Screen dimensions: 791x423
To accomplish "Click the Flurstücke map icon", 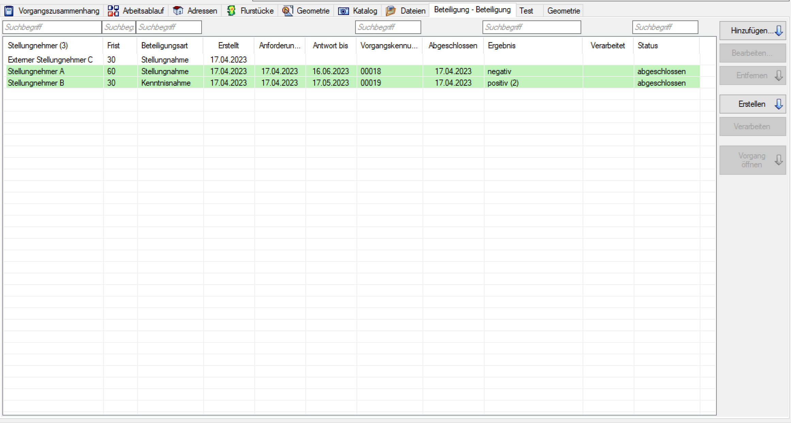I will tap(231, 11).
